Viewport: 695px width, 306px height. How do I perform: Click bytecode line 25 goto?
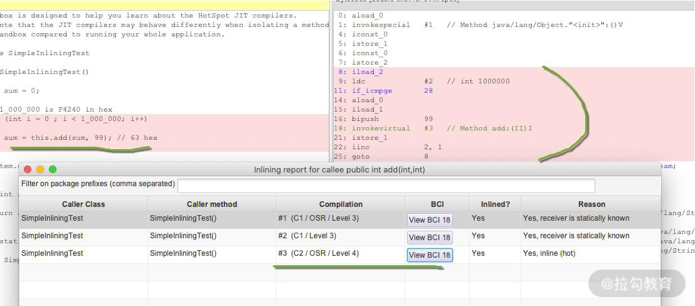(361, 156)
